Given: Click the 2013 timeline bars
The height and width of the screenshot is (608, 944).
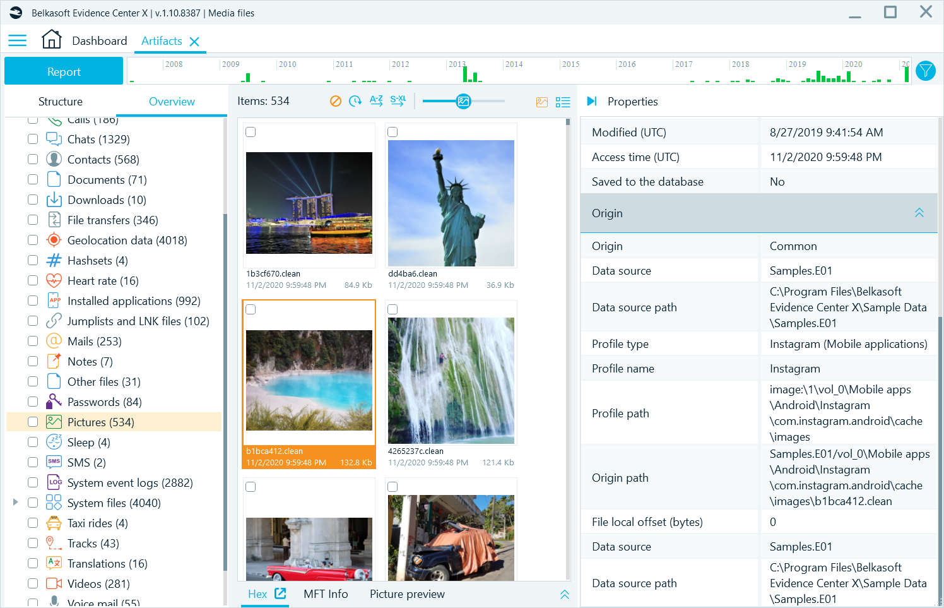Looking at the screenshot, I should pos(472,75).
